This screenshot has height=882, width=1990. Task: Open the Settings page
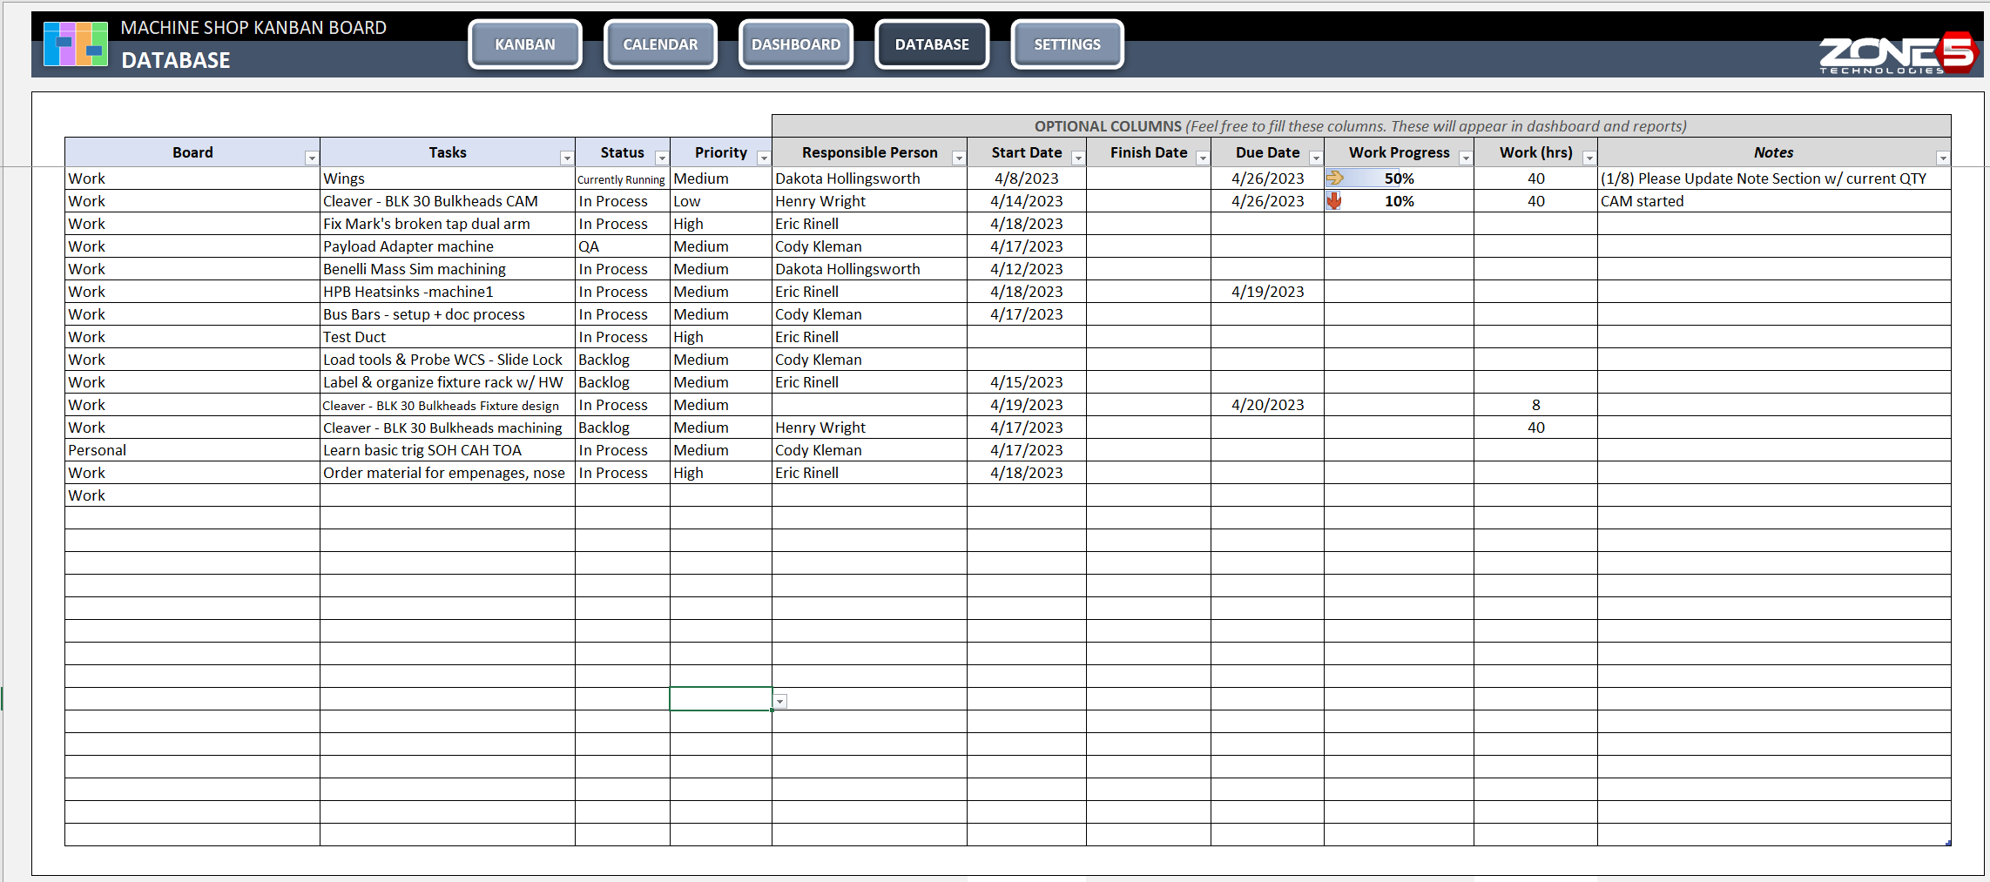coord(1067,44)
